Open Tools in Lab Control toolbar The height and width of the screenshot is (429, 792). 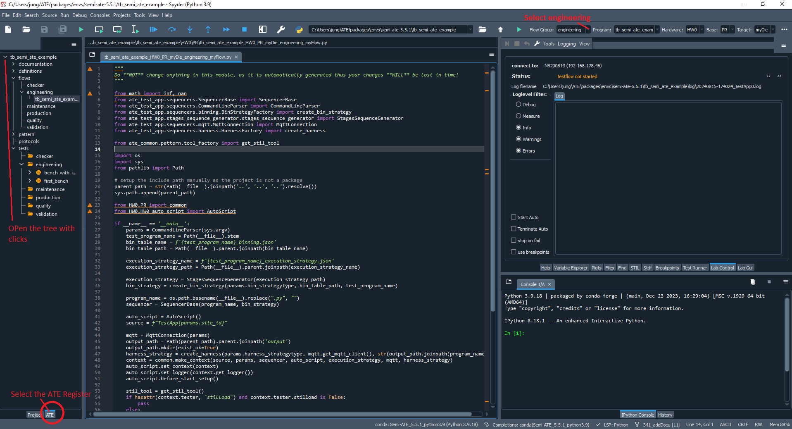tap(549, 44)
